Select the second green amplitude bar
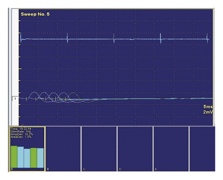The width and height of the screenshot is (223, 180). pos(33,158)
